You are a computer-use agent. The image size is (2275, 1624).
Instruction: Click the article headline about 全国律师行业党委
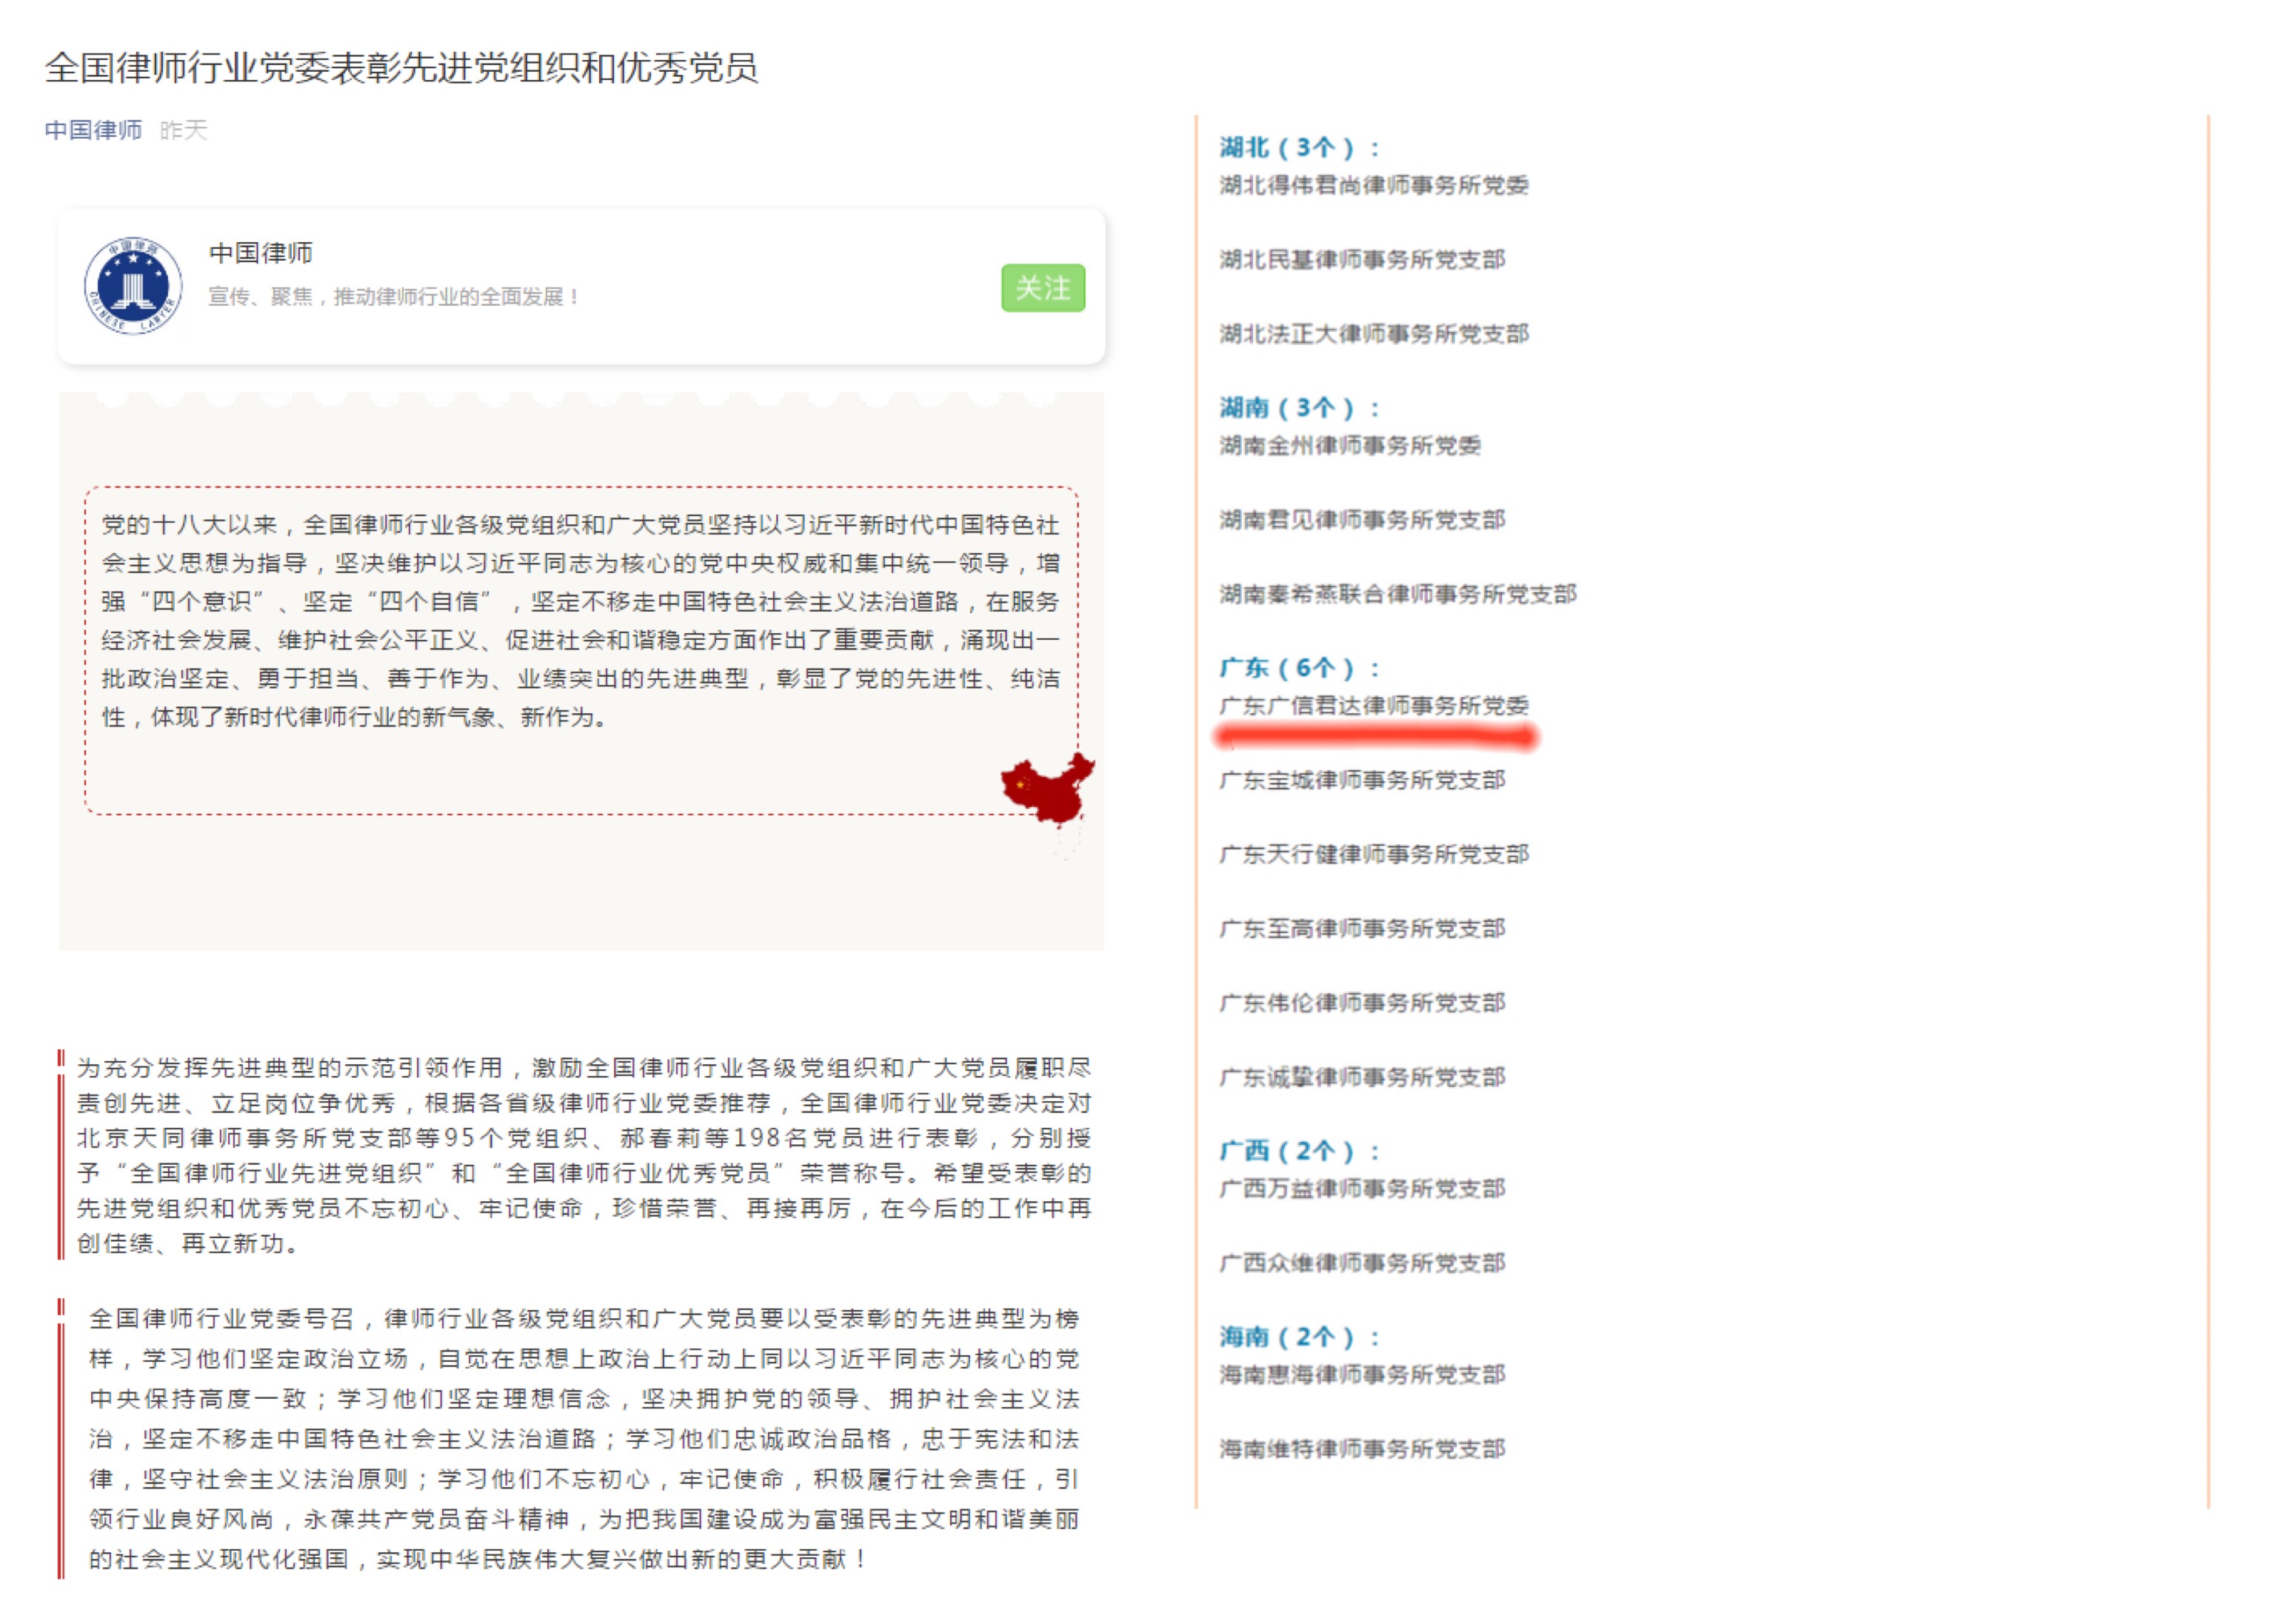401,68
